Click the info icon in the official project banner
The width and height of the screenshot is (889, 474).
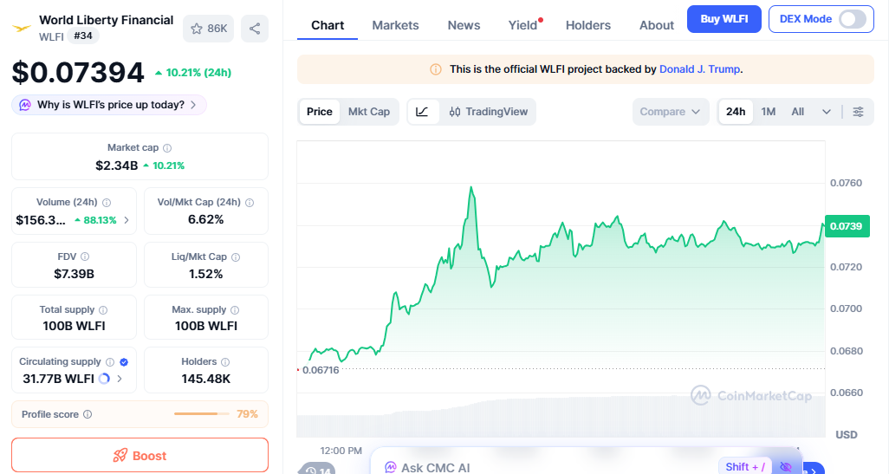[436, 69]
